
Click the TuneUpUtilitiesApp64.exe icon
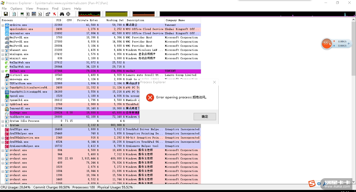click(7, 92)
